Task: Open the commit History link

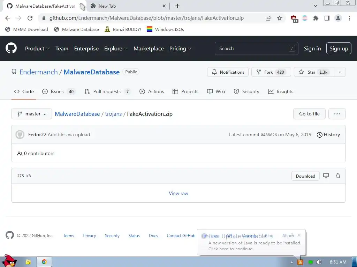Action: [x=328, y=135]
